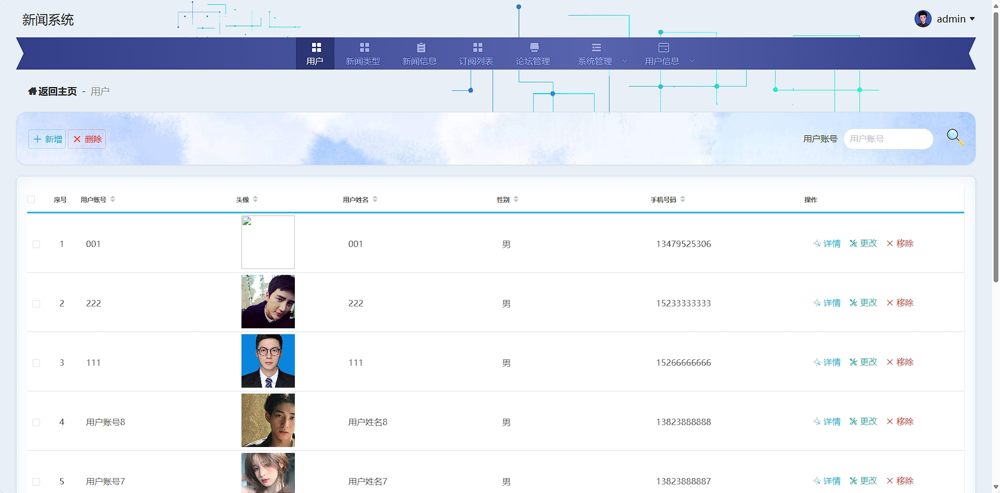This screenshot has height=493, width=1000.
Task: Sort by 用户账号 column arrows
Action: [113, 199]
